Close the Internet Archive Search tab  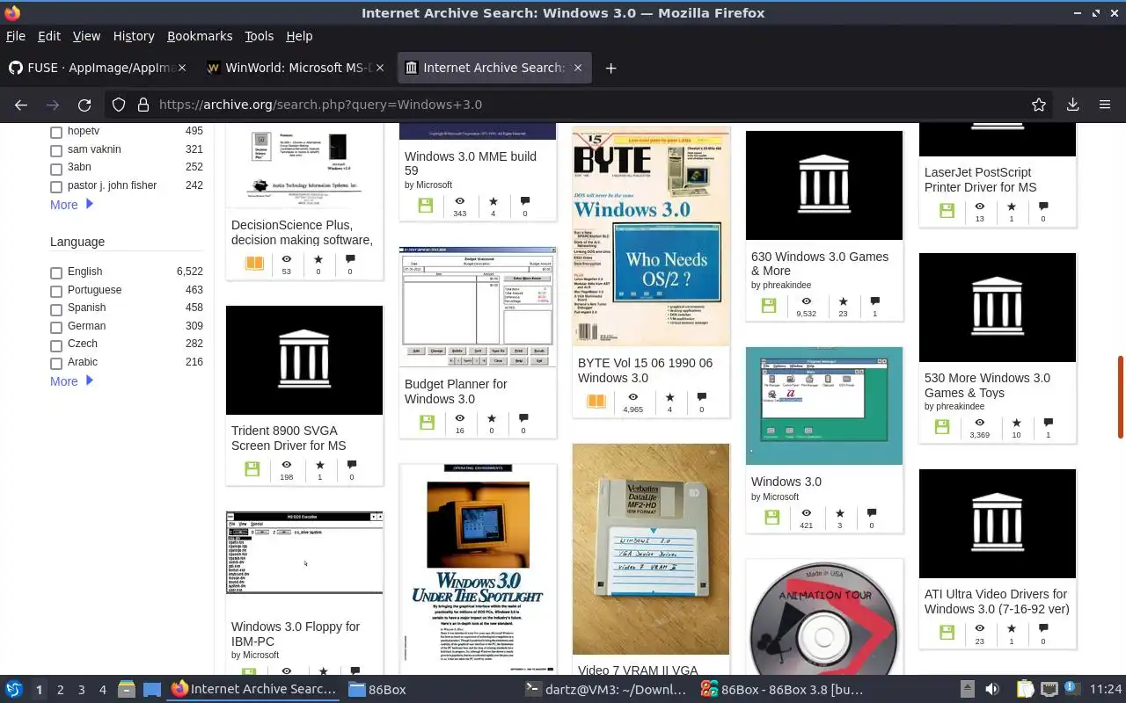578,68
